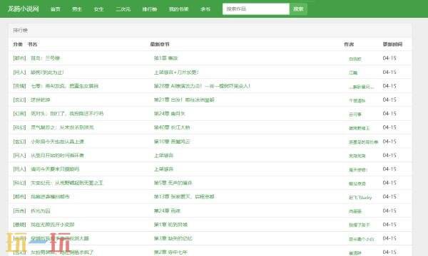Screen dimensions: 428x256
Task: Click the 求书 navigation link
Action: (x=205, y=9)
